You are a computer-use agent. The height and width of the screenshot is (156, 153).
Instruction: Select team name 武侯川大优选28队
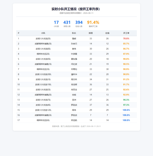click(43, 74)
